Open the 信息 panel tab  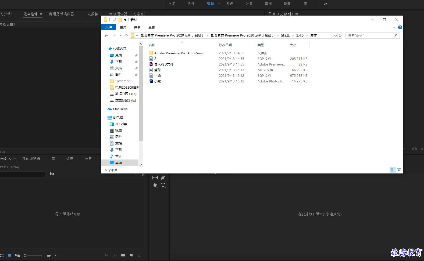[70, 159]
